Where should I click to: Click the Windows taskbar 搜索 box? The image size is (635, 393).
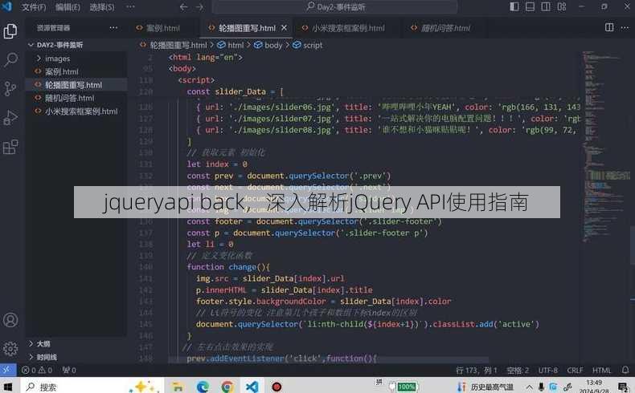(x=93, y=387)
